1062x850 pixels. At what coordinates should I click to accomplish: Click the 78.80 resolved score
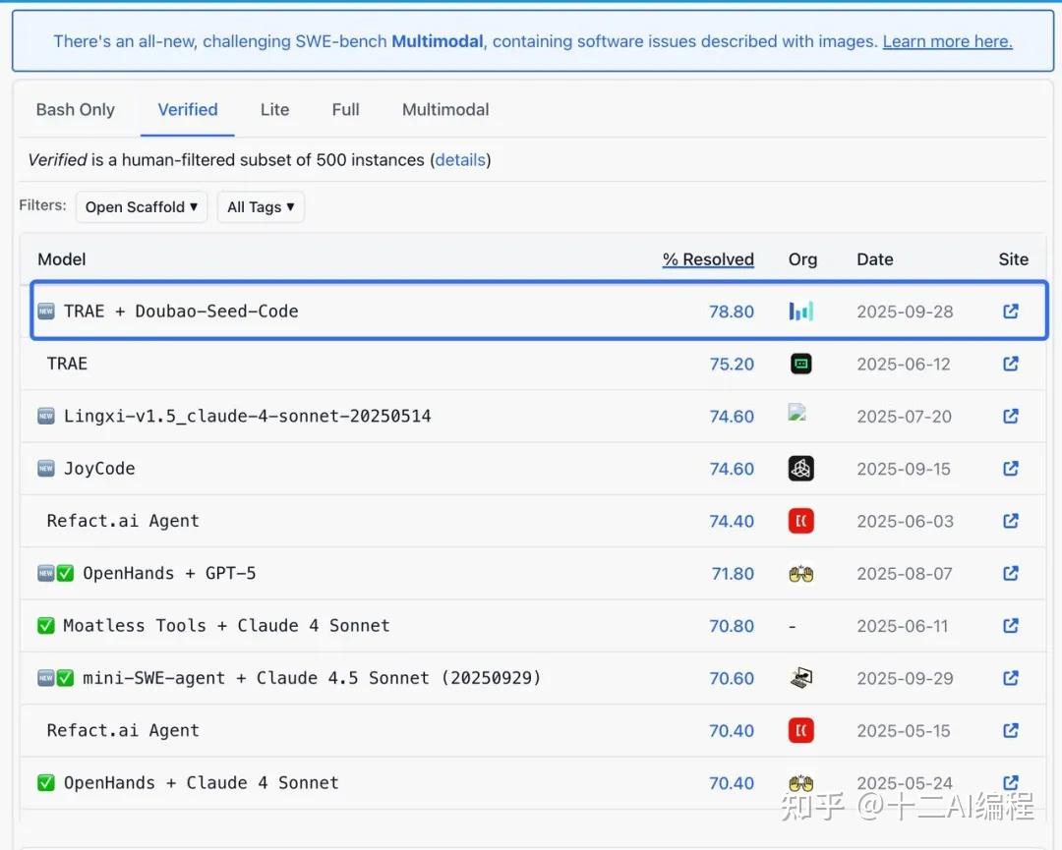coord(732,312)
